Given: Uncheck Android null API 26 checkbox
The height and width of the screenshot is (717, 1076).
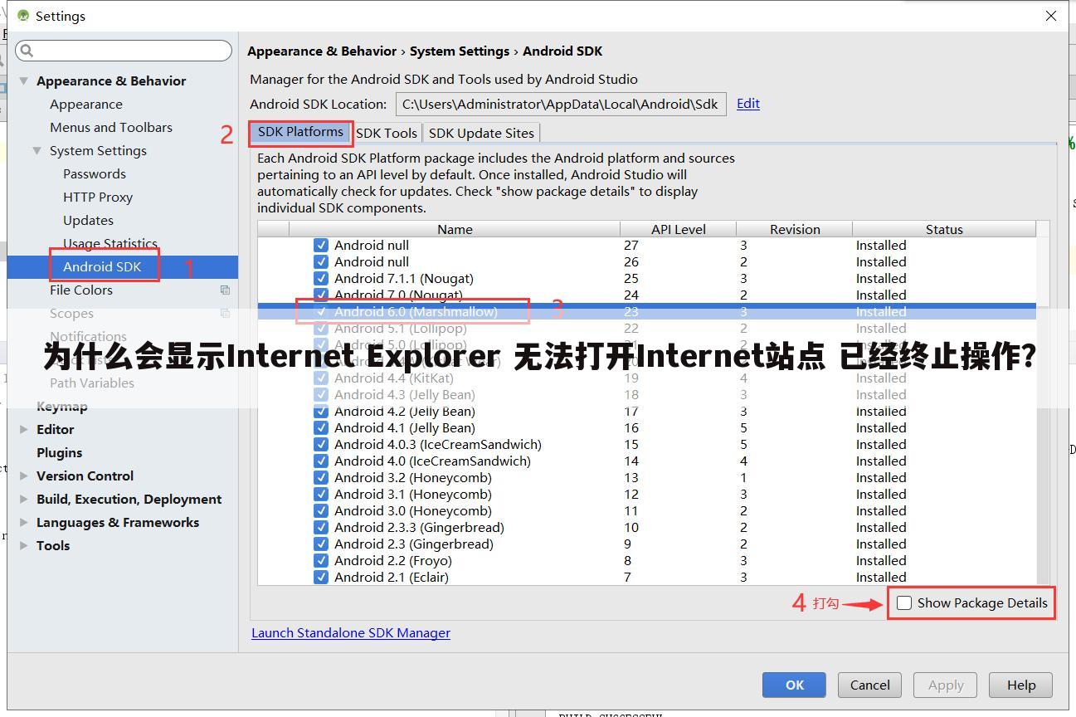Looking at the screenshot, I should [x=321, y=261].
